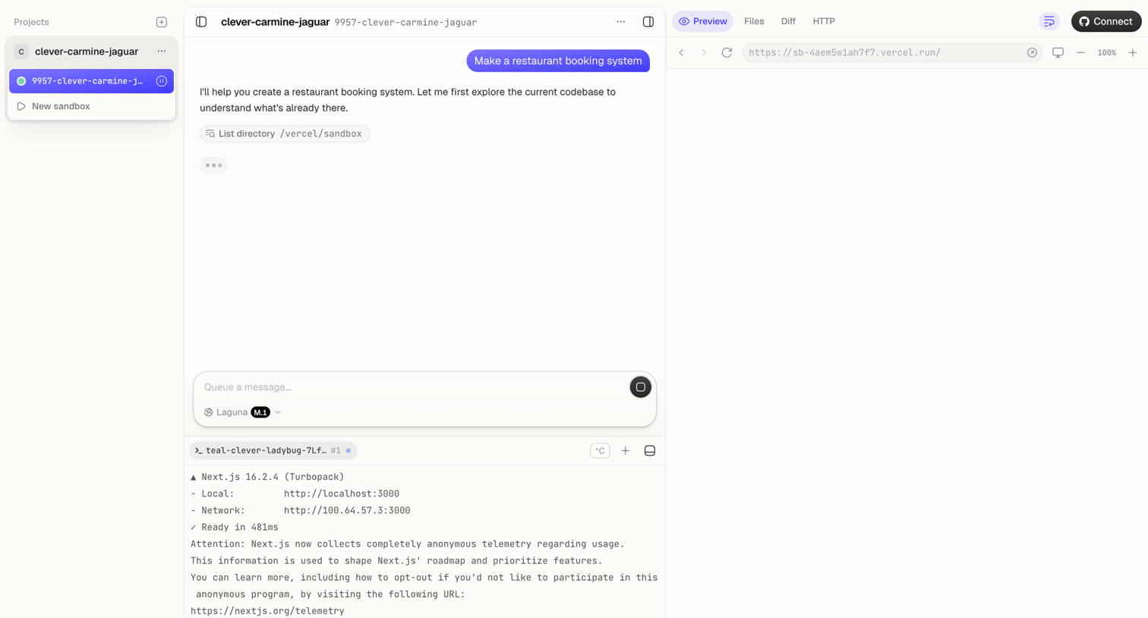This screenshot has height=618, width=1148.
Task: Click the C project avatar
Action: (21, 52)
